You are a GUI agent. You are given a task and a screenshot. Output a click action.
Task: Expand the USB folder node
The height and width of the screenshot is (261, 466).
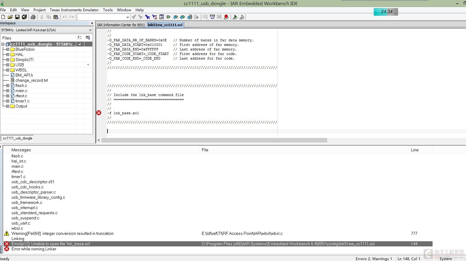coord(8,65)
